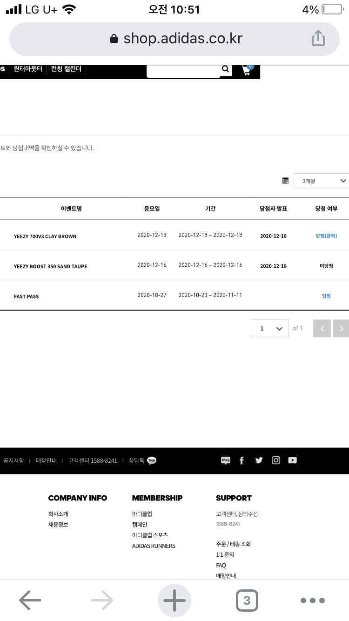Click 당첨 여부 column header
The height and width of the screenshot is (621, 349).
tap(326, 209)
